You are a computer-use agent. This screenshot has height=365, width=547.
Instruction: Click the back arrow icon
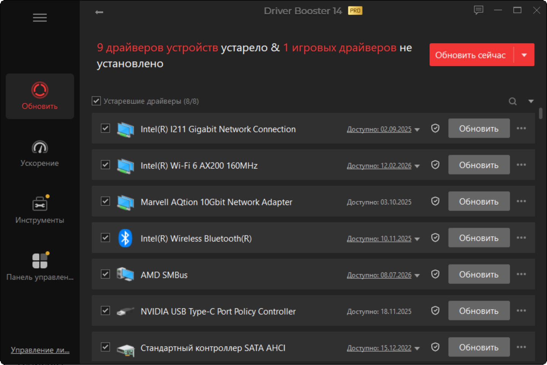pos(99,12)
